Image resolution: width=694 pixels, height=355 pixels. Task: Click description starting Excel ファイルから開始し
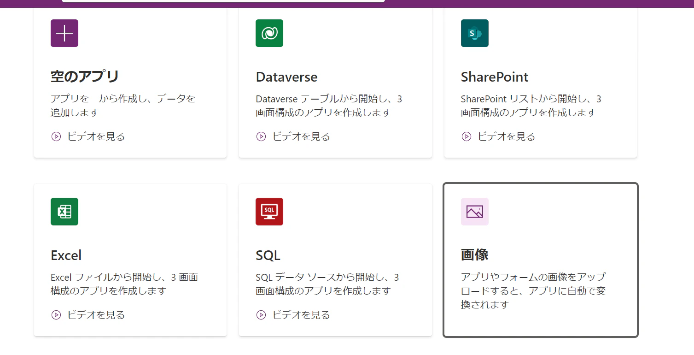[124, 284]
